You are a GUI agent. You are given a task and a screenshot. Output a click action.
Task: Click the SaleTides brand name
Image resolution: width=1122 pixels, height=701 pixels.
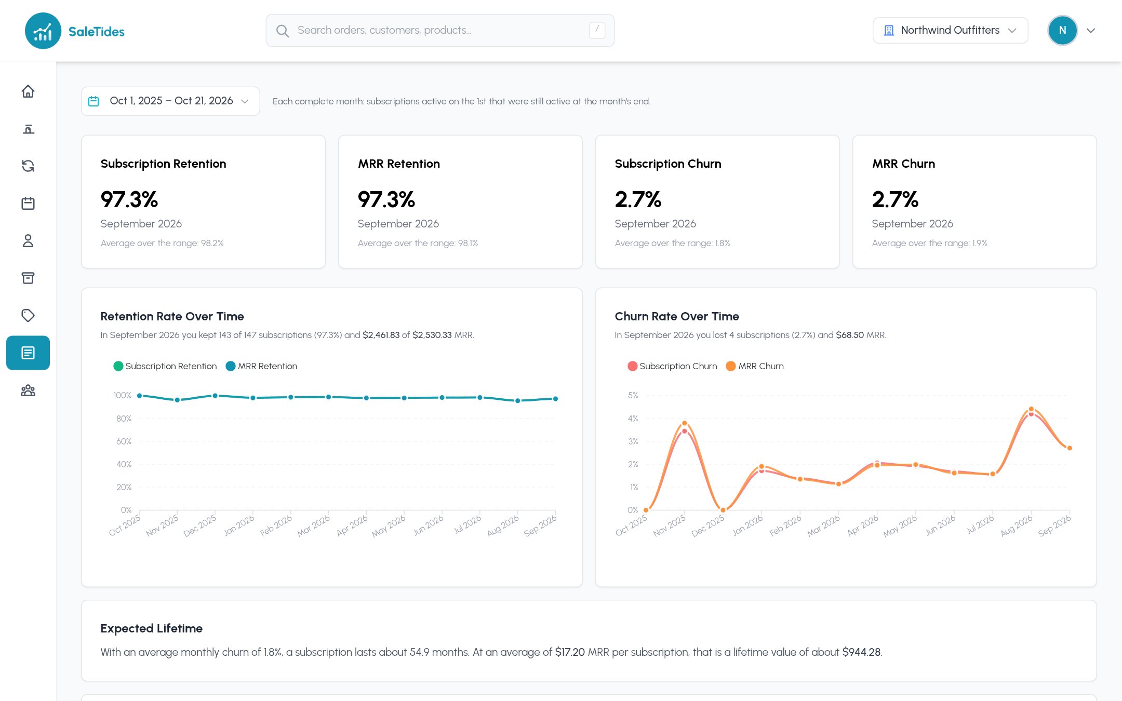(x=97, y=32)
